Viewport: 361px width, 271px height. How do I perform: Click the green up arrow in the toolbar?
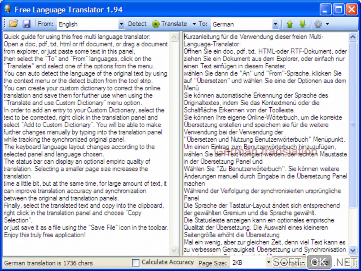tap(290, 24)
